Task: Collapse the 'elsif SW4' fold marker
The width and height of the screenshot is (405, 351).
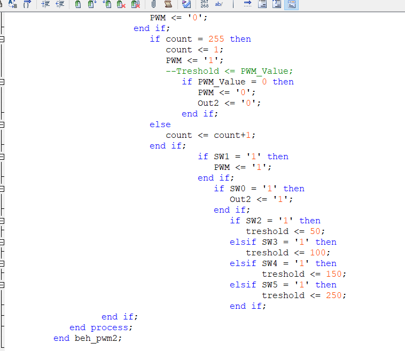Action: 2,264
